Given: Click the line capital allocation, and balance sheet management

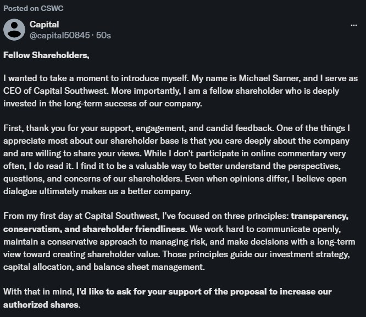Looking at the screenshot, I should 104,267.
